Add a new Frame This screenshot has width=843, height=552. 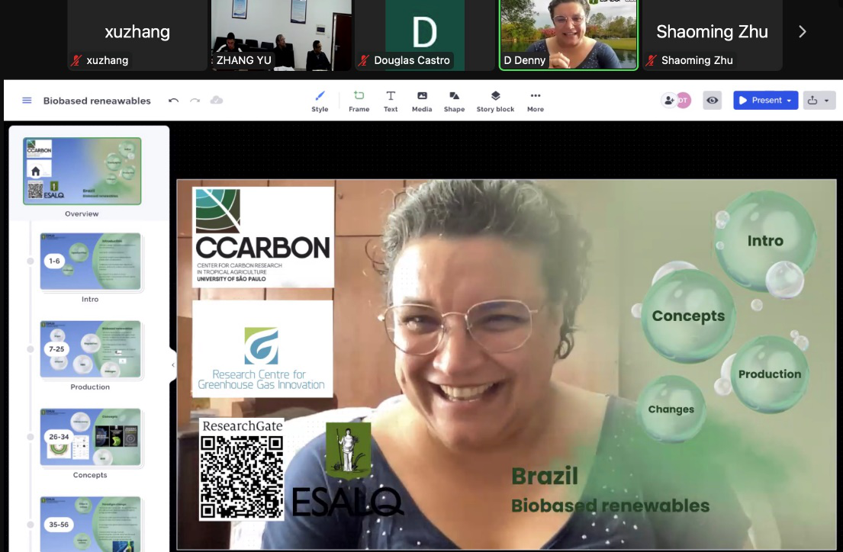pos(359,101)
